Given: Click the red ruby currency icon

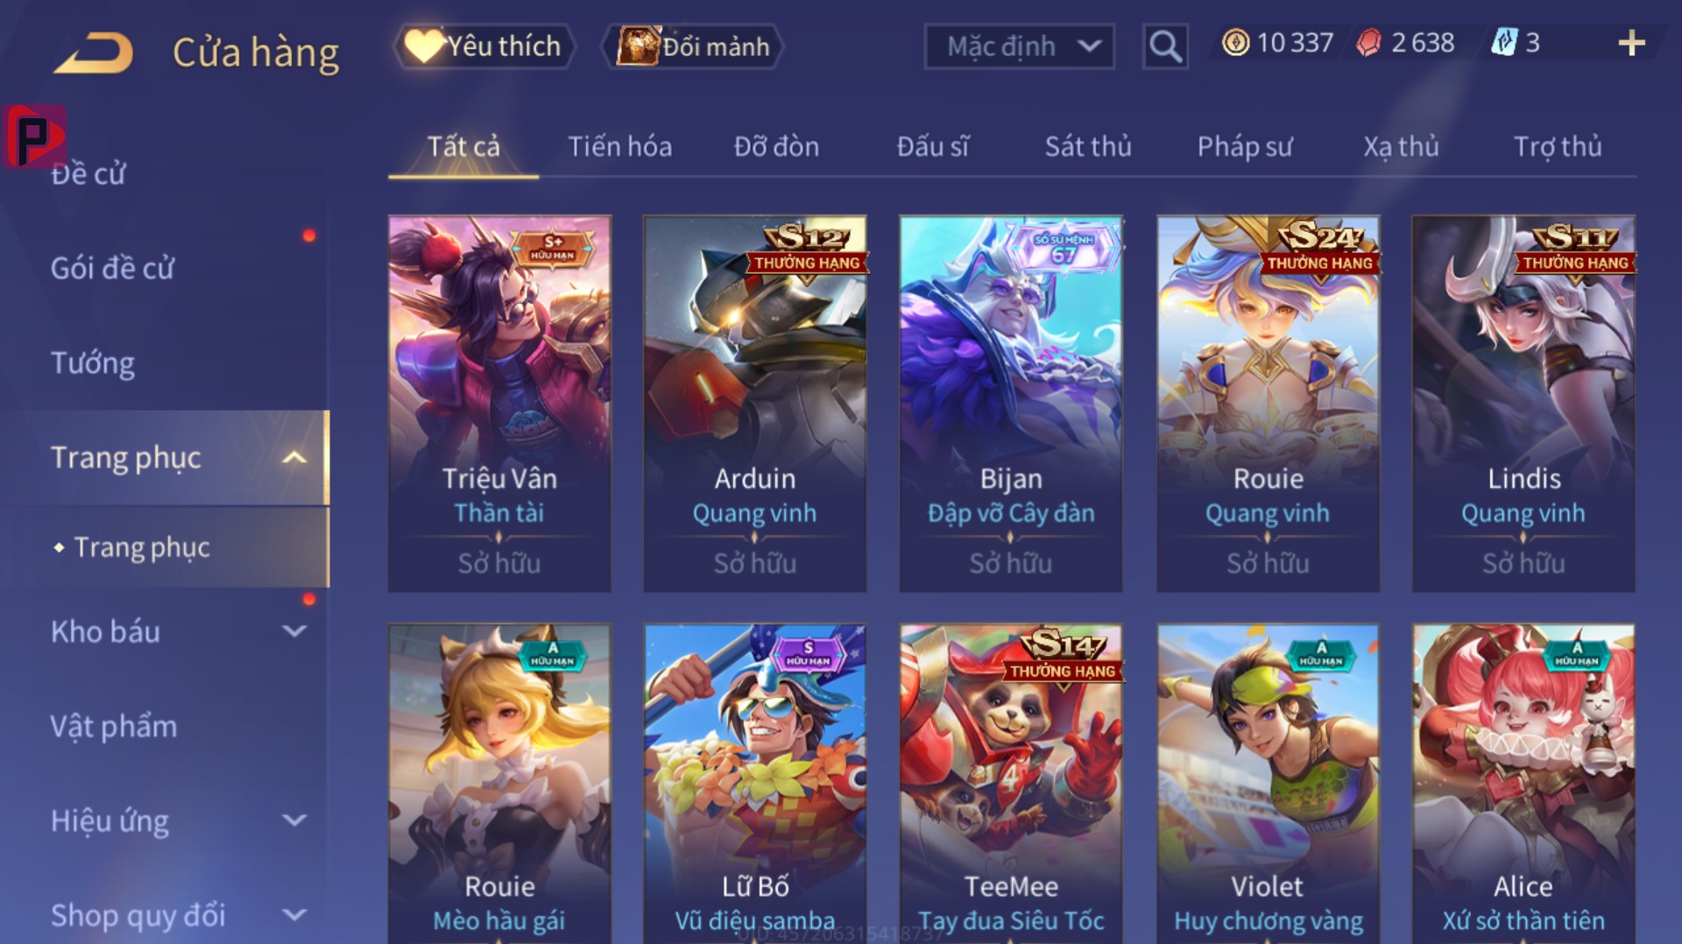Looking at the screenshot, I should tap(1368, 43).
